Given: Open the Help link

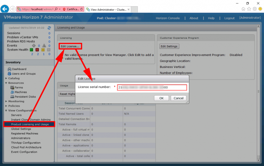Looking at the screenshot, I should point(211,18).
